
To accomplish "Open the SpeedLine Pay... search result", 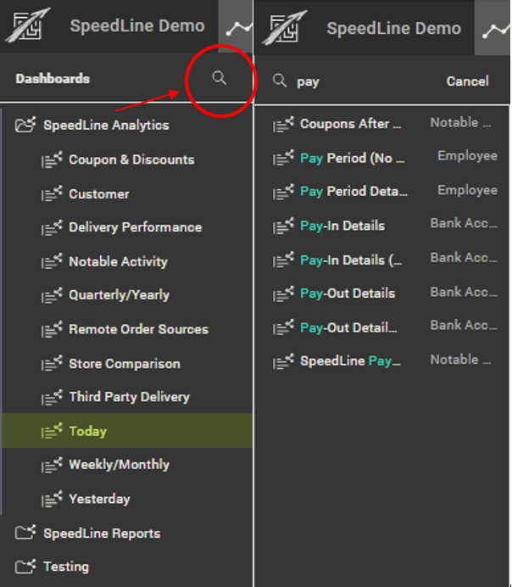I will point(350,361).
